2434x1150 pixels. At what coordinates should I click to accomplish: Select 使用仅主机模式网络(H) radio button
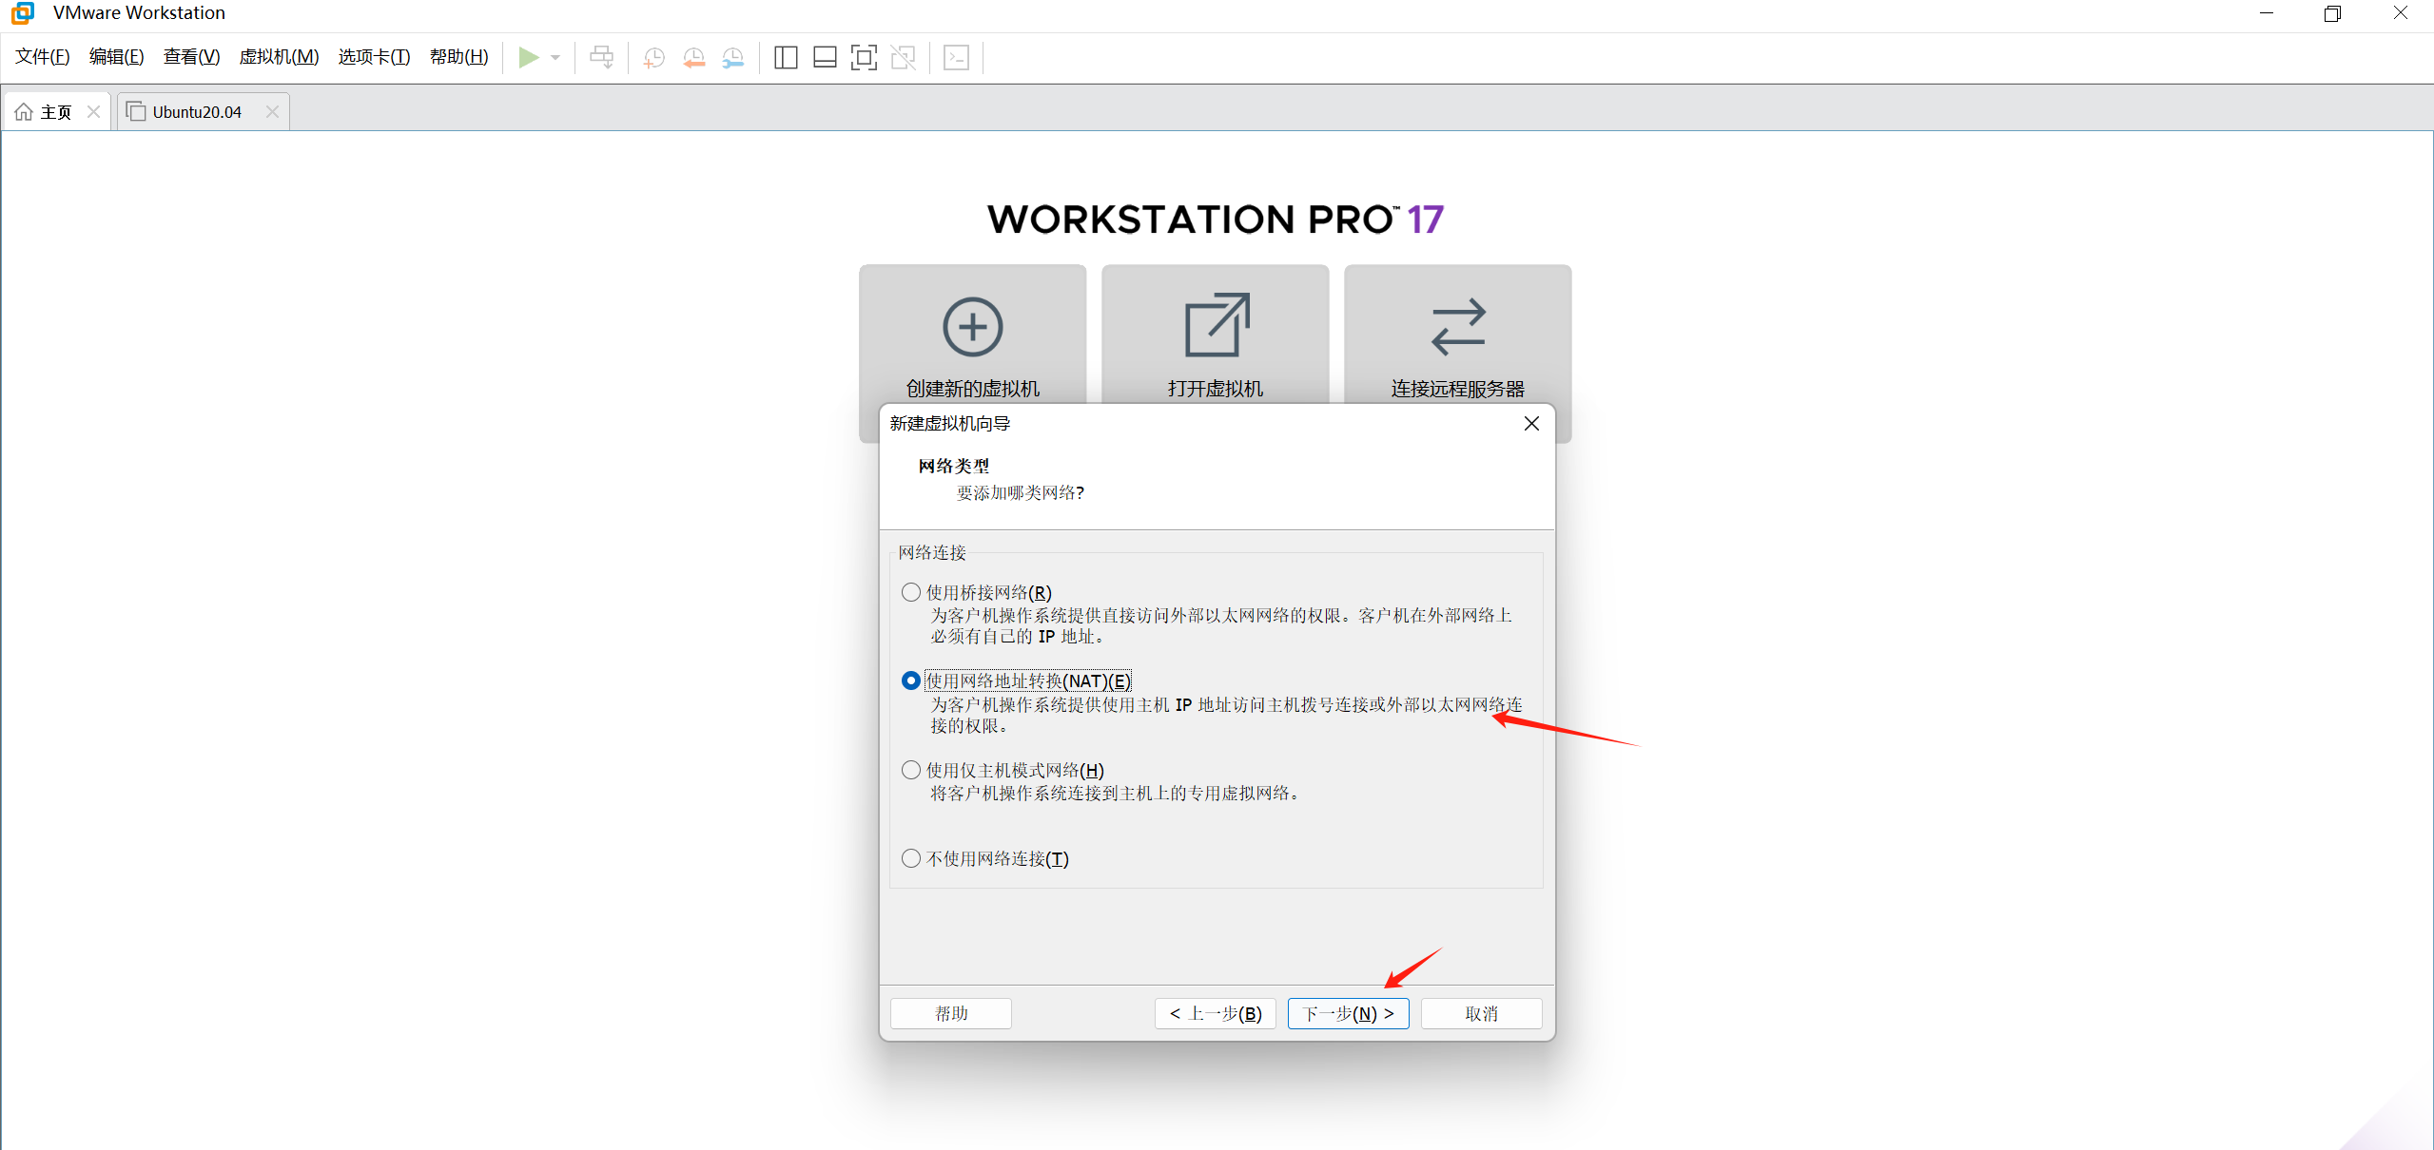[910, 770]
